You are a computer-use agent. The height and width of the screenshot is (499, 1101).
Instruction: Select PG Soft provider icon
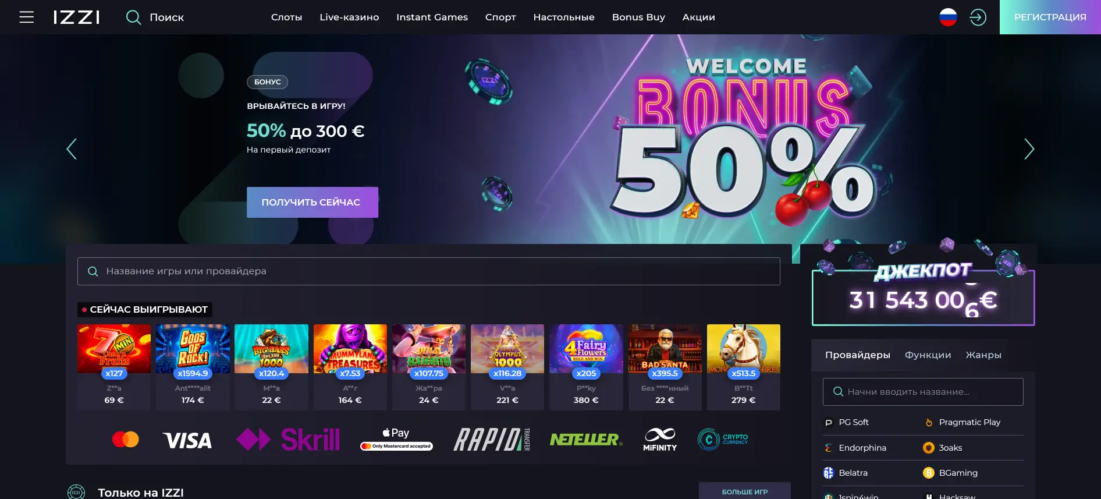pyautogui.click(x=829, y=423)
